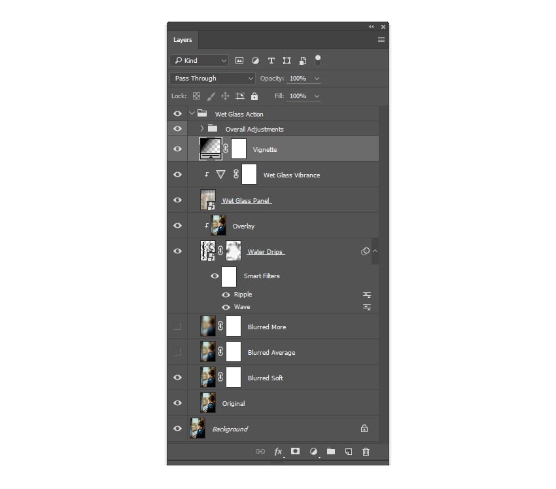The image size is (556, 489).
Task: Switch to the Layers tab
Action: pos(182,40)
